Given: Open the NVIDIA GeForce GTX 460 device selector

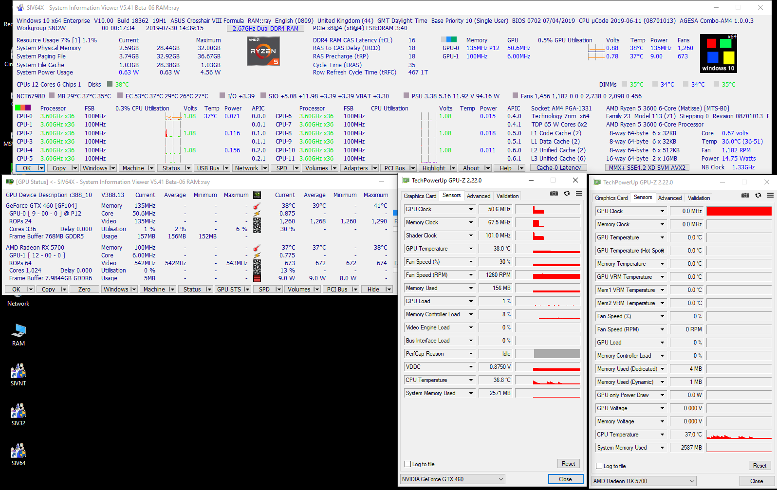Looking at the screenshot, I should click(x=452, y=479).
